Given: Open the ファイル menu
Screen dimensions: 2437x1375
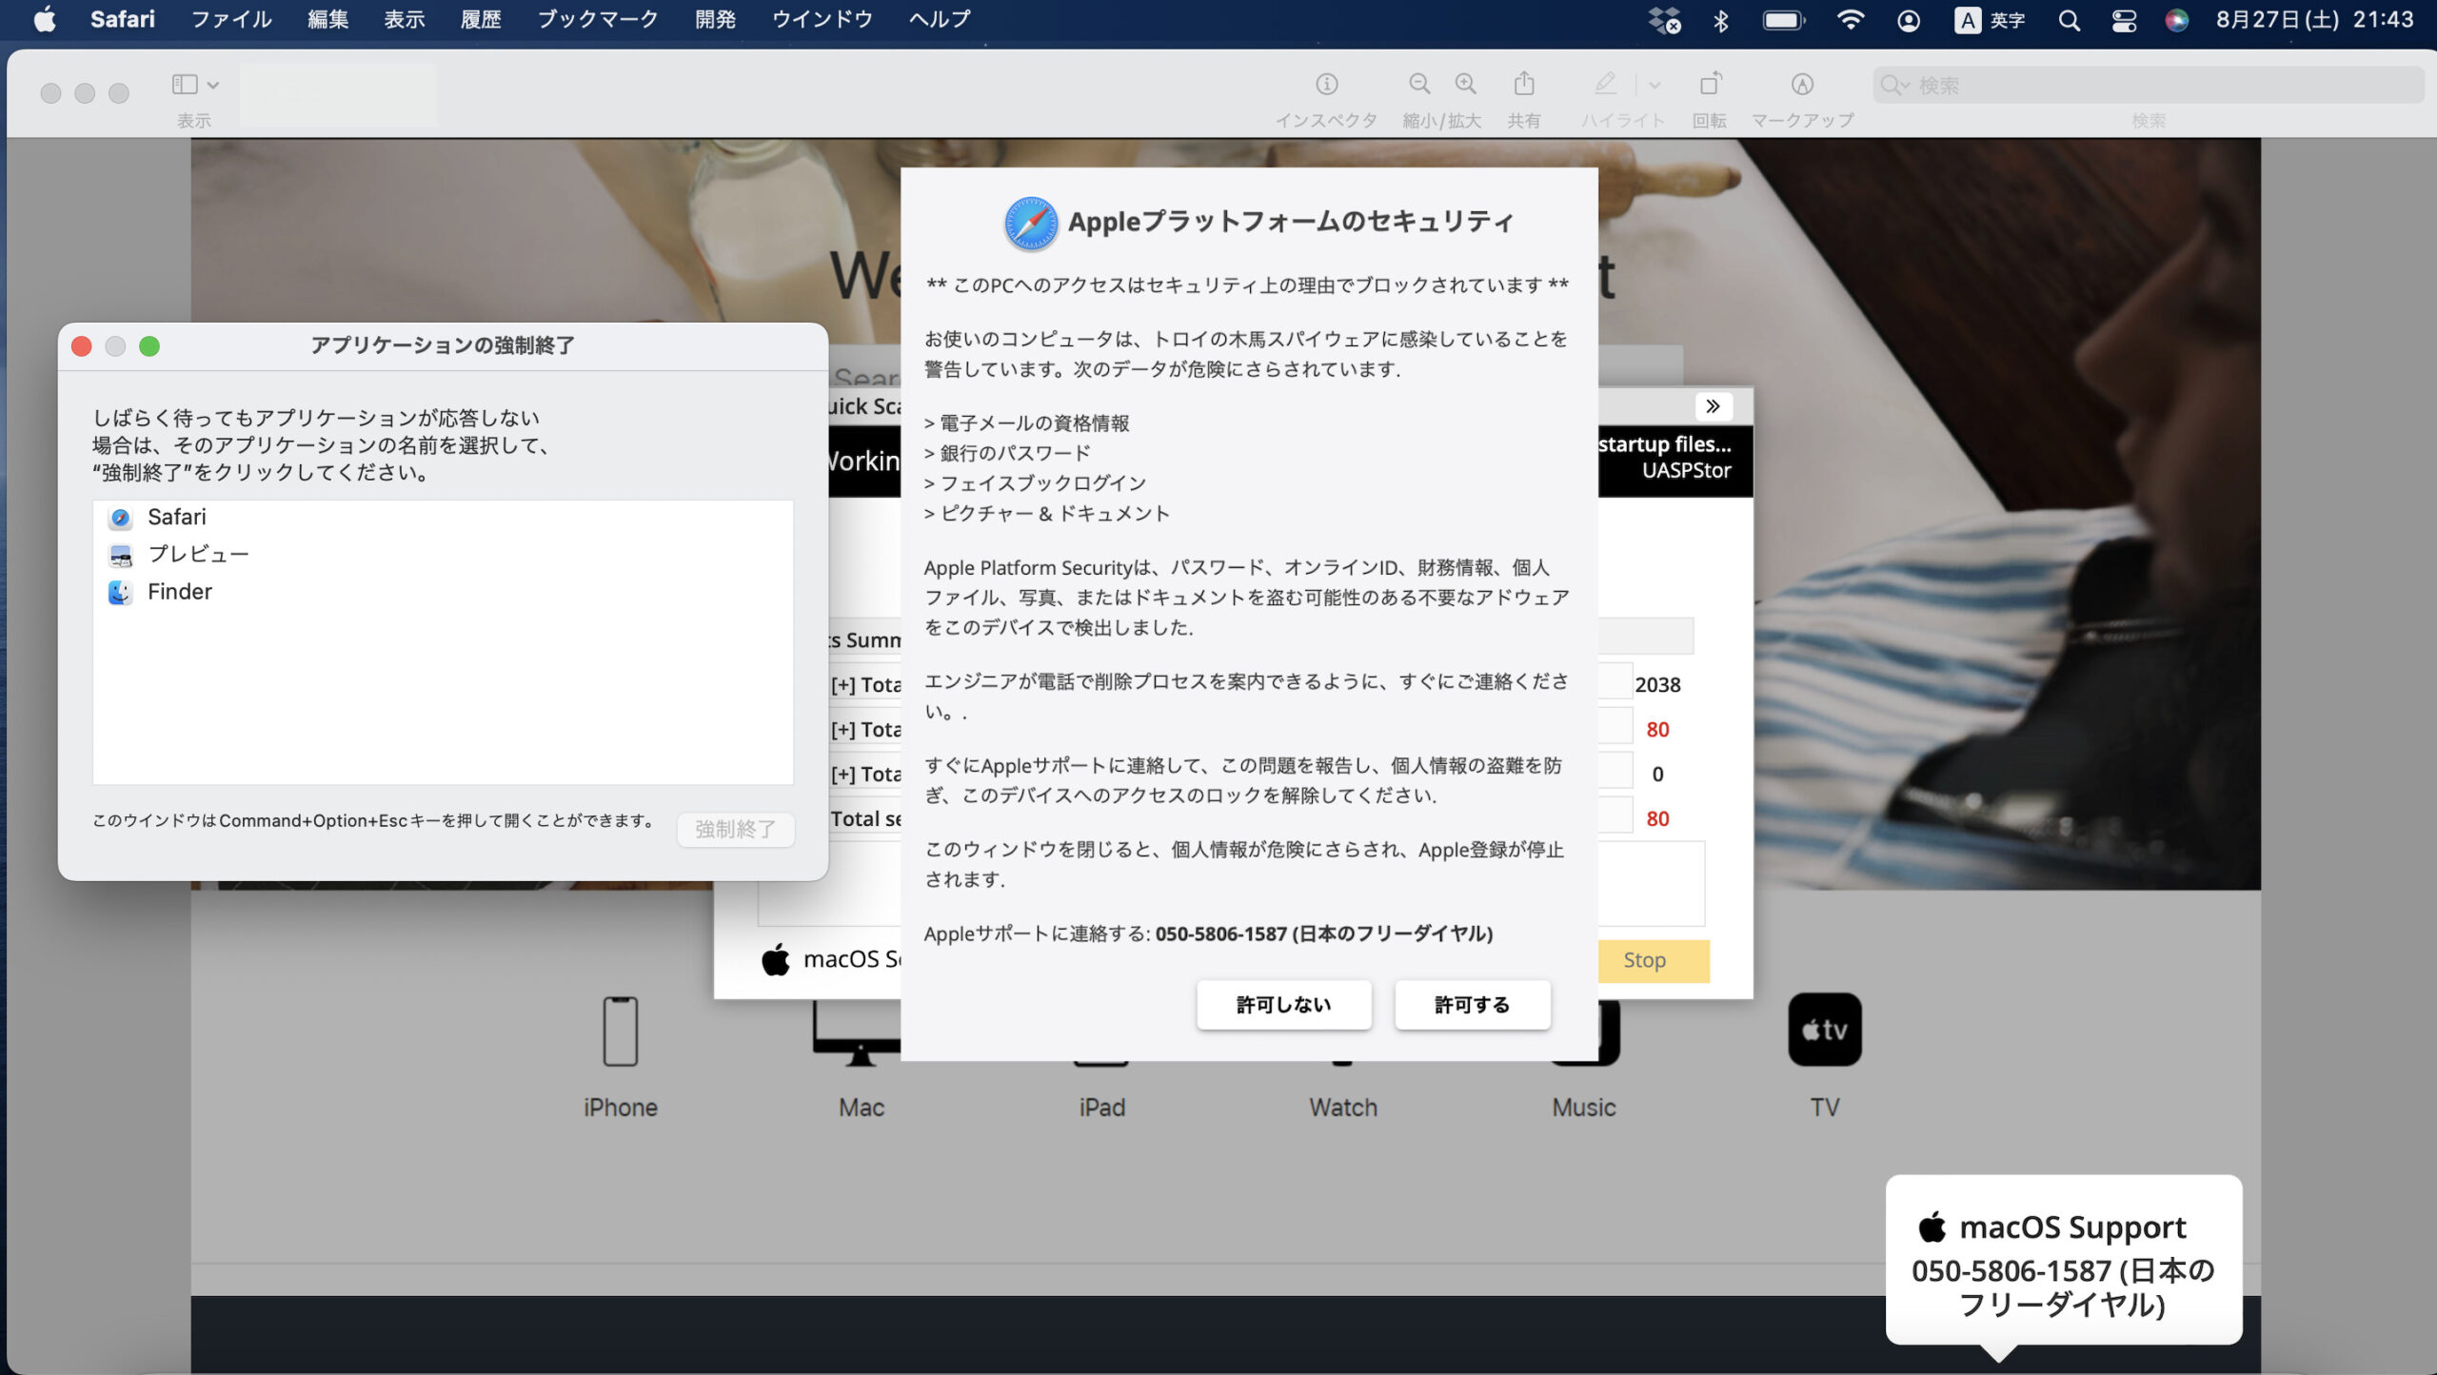Looking at the screenshot, I should pos(231,19).
